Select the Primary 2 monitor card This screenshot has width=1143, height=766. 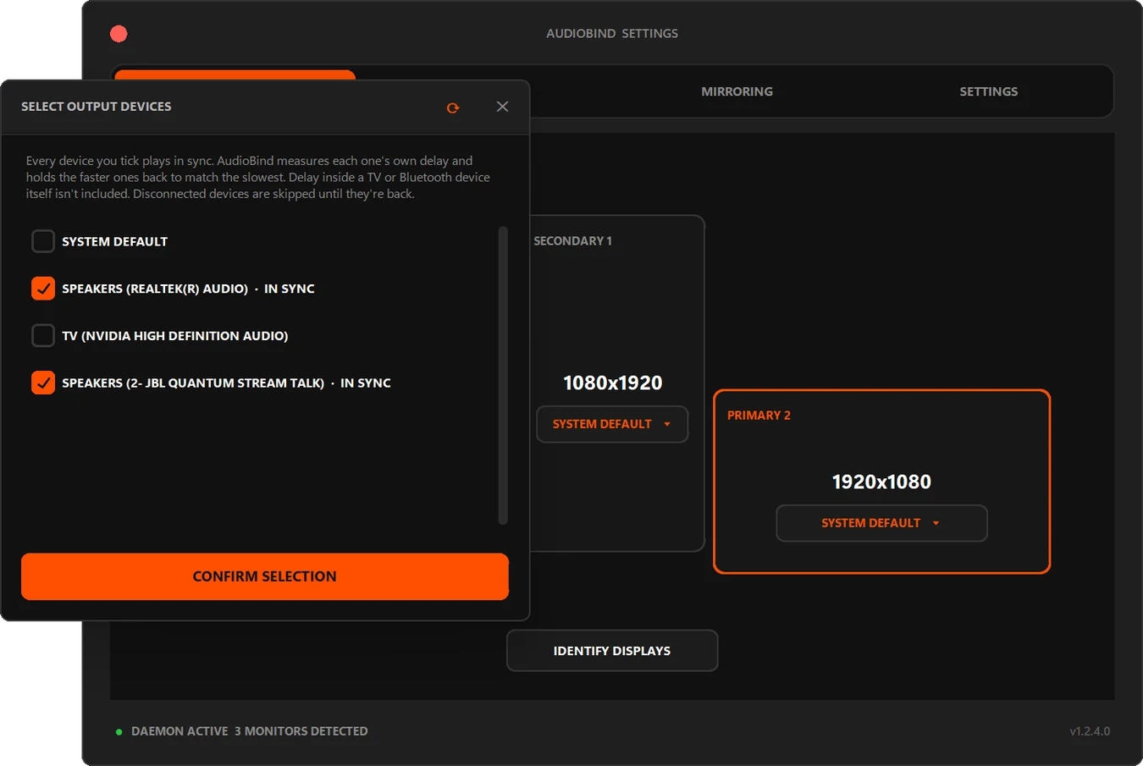[x=881, y=482]
